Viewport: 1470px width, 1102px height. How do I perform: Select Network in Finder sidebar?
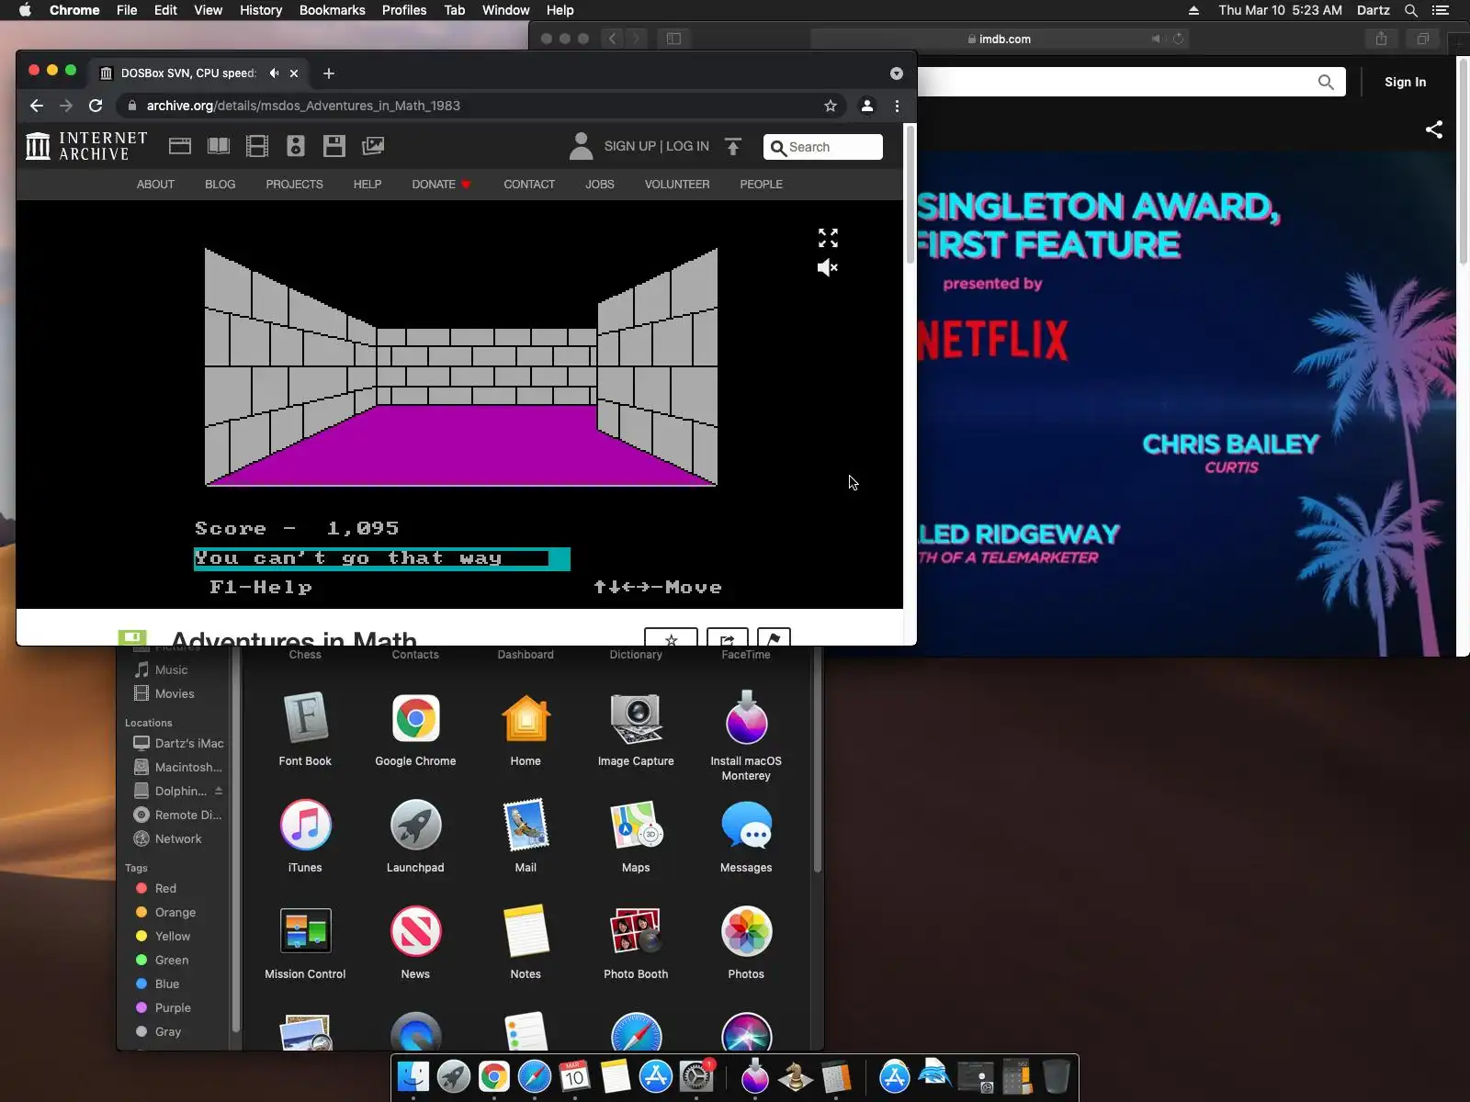point(177,838)
